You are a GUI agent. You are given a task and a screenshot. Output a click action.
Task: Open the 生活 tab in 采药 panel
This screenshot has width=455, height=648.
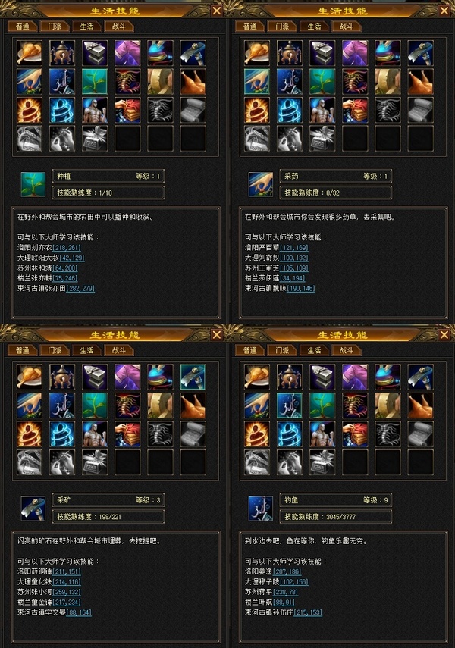tap(315, 27)
